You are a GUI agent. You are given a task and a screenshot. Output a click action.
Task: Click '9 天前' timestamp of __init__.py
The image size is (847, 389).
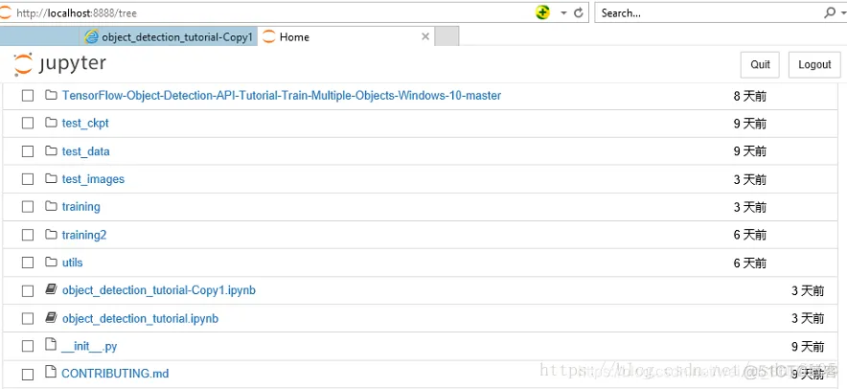pyautogui.click(x=808, y=346)
